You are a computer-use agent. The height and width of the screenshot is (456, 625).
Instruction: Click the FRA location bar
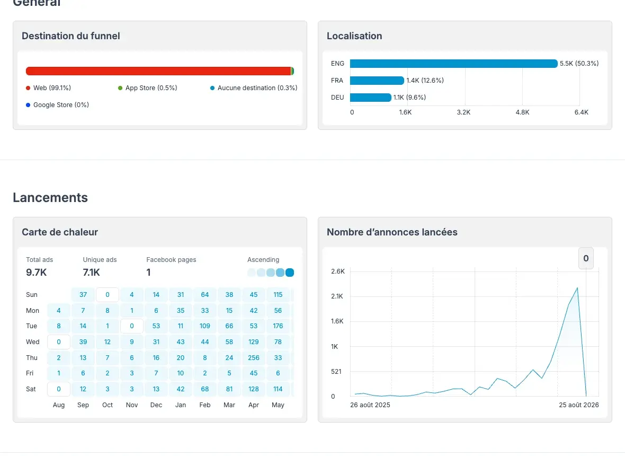[377, 81]
